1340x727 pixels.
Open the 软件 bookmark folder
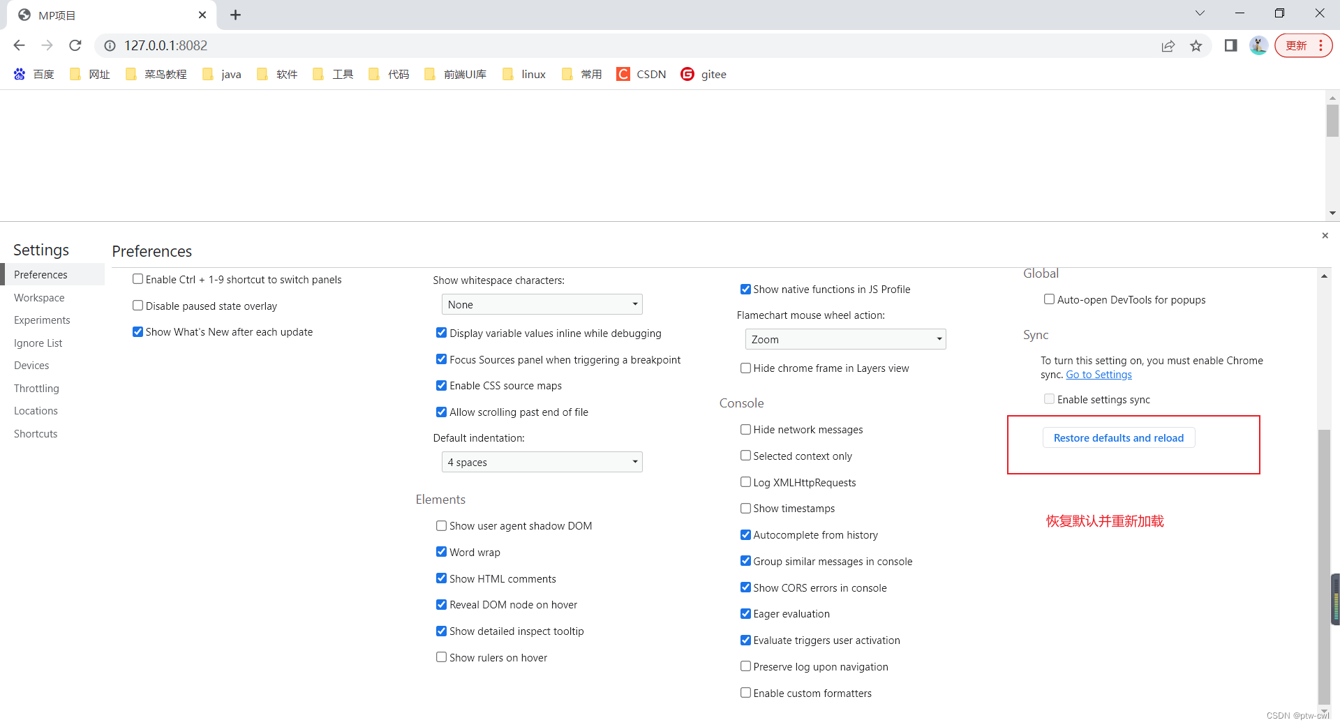pyautogui.click(x=277, y=74)
